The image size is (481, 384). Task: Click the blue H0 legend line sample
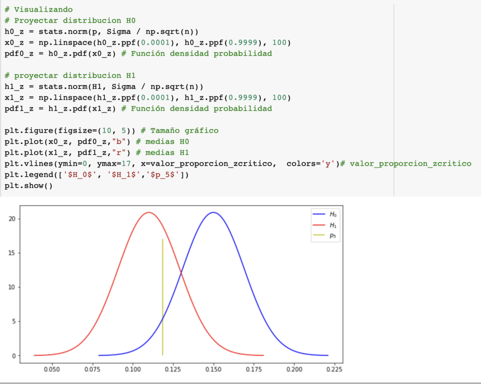point(318,214)
